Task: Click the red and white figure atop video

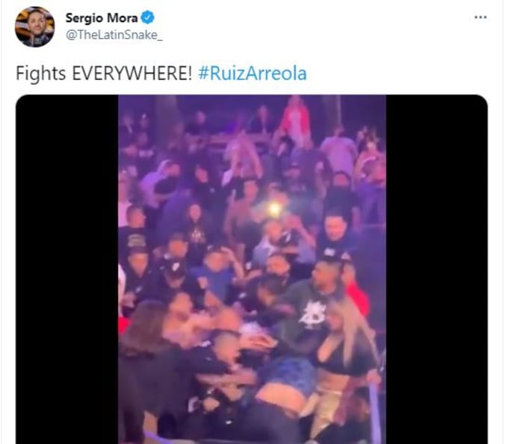Action: tap(295, 120)
